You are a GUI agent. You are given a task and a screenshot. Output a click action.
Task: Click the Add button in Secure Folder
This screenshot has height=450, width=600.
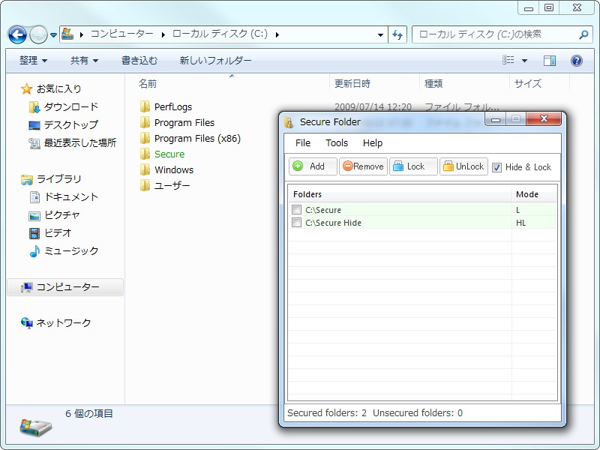pyautogui.click(x=313, y=166)
